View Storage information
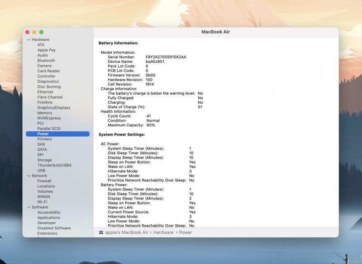Screen dimensions: 362x264 [x=44, y=160]
